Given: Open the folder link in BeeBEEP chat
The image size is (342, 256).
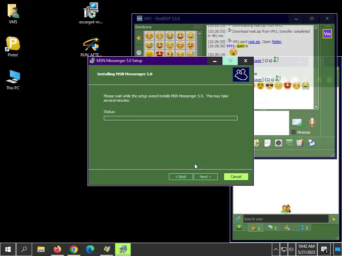Looking at the screenshot, I should [x=277, y=42].
